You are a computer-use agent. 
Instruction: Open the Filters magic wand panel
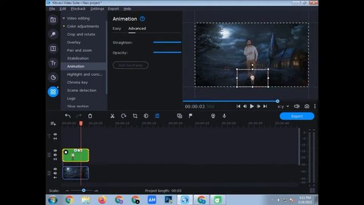[x=53, y=34]
